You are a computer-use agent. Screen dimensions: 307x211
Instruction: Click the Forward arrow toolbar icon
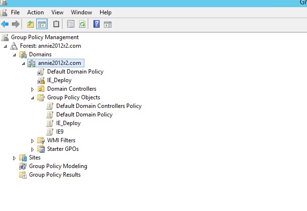(x=16, y=24)
